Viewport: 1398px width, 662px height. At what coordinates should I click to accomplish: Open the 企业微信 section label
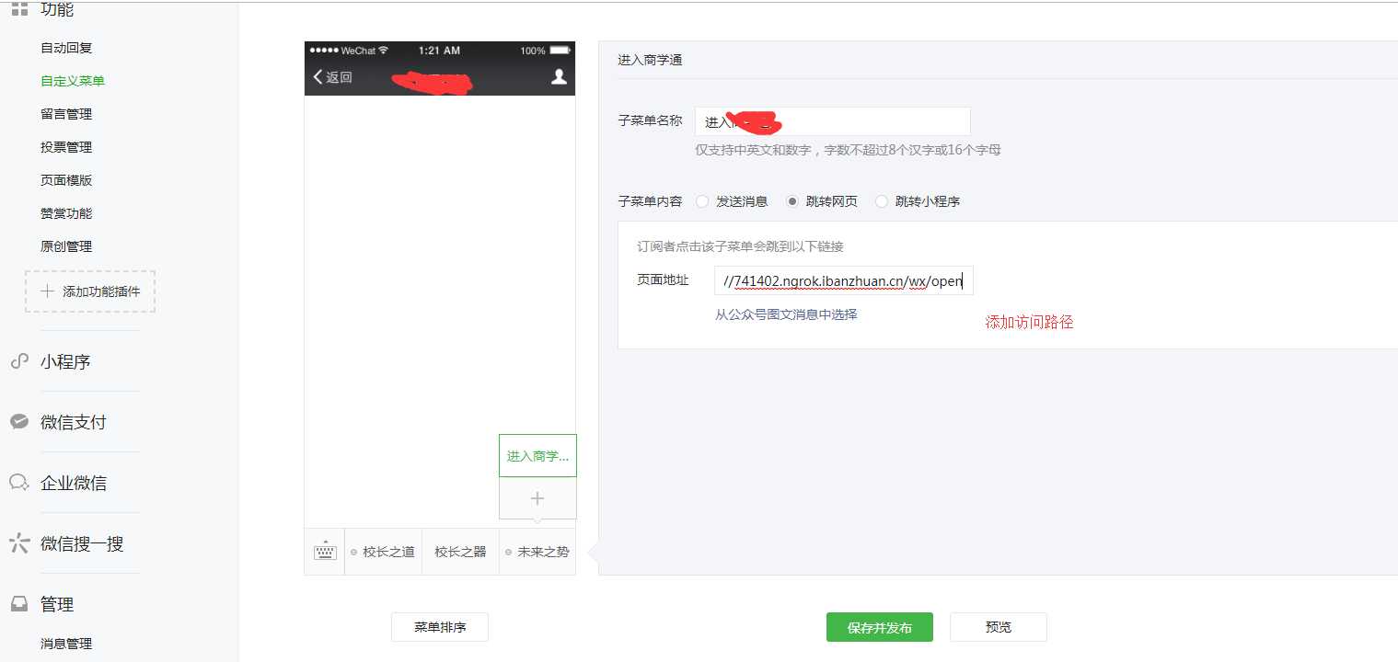point(74,483)
